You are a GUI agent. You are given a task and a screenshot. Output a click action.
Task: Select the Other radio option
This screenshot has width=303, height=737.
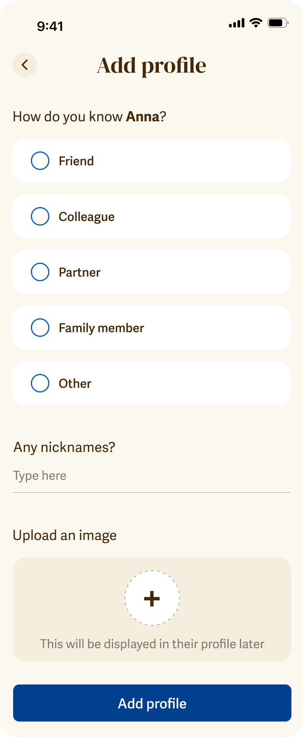[x=40, y=383]
